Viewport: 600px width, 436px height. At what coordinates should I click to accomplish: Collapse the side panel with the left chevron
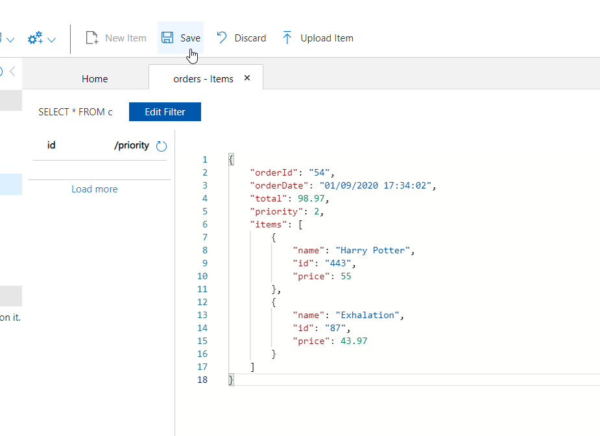point(12,71)
